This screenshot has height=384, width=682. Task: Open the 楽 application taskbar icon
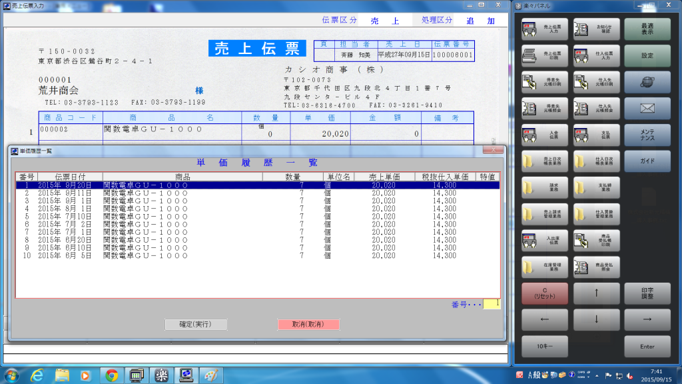161,375
